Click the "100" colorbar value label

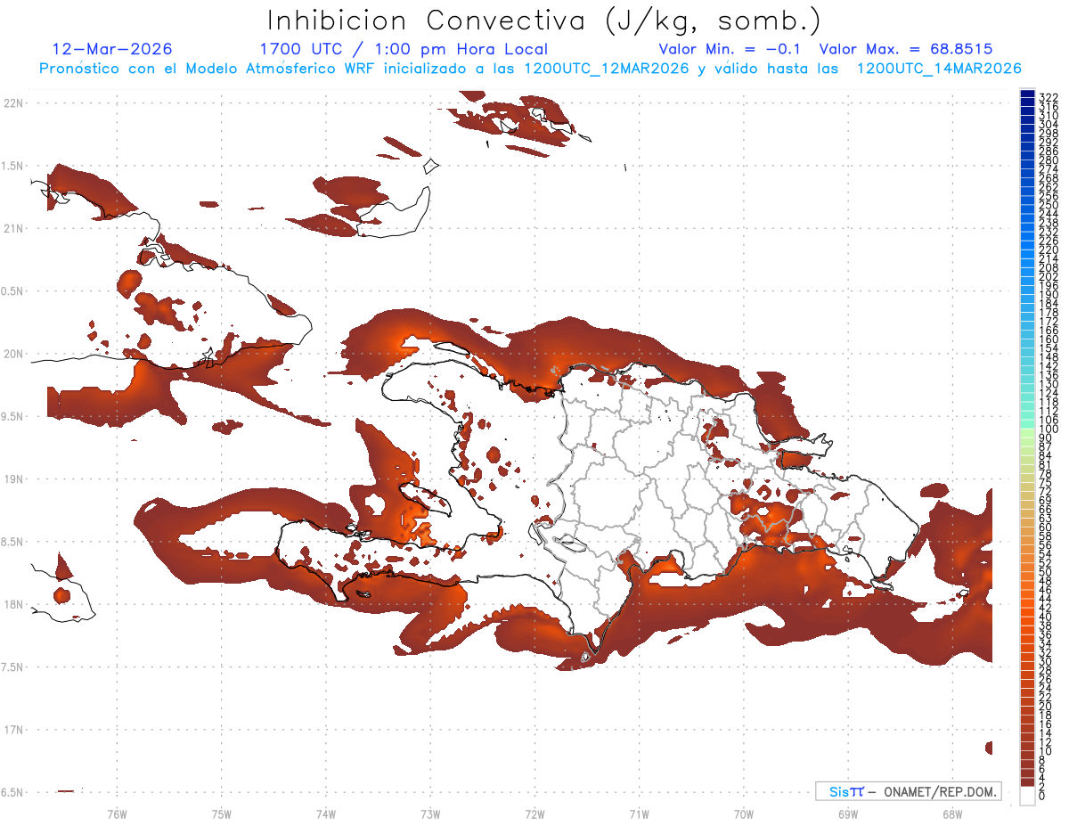click(1048, 429)
